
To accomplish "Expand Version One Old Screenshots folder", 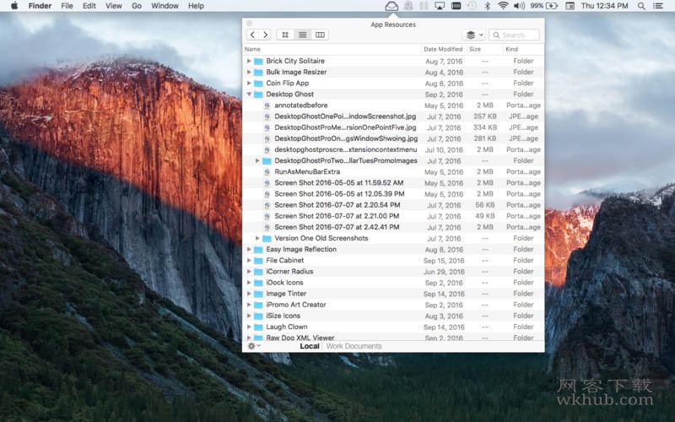I will tap(257, 238).
